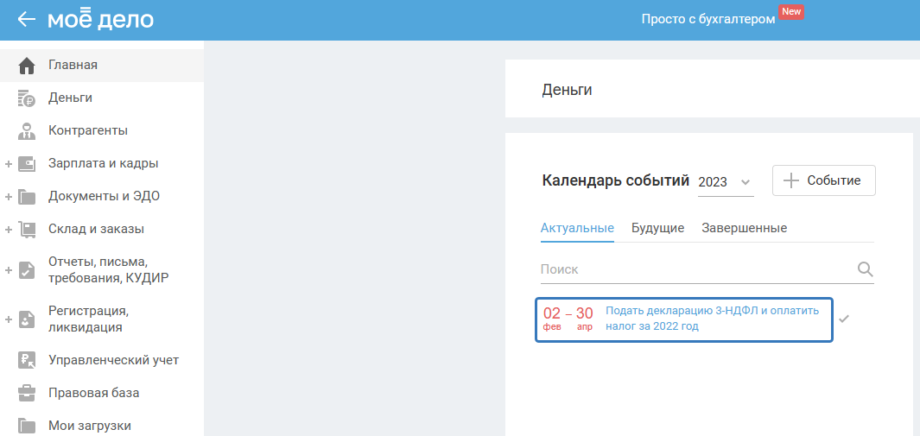The width and height of the screenshot is (920, 436).
Task: Click the Деньги coins icon
Action: [x=27, y=98]
